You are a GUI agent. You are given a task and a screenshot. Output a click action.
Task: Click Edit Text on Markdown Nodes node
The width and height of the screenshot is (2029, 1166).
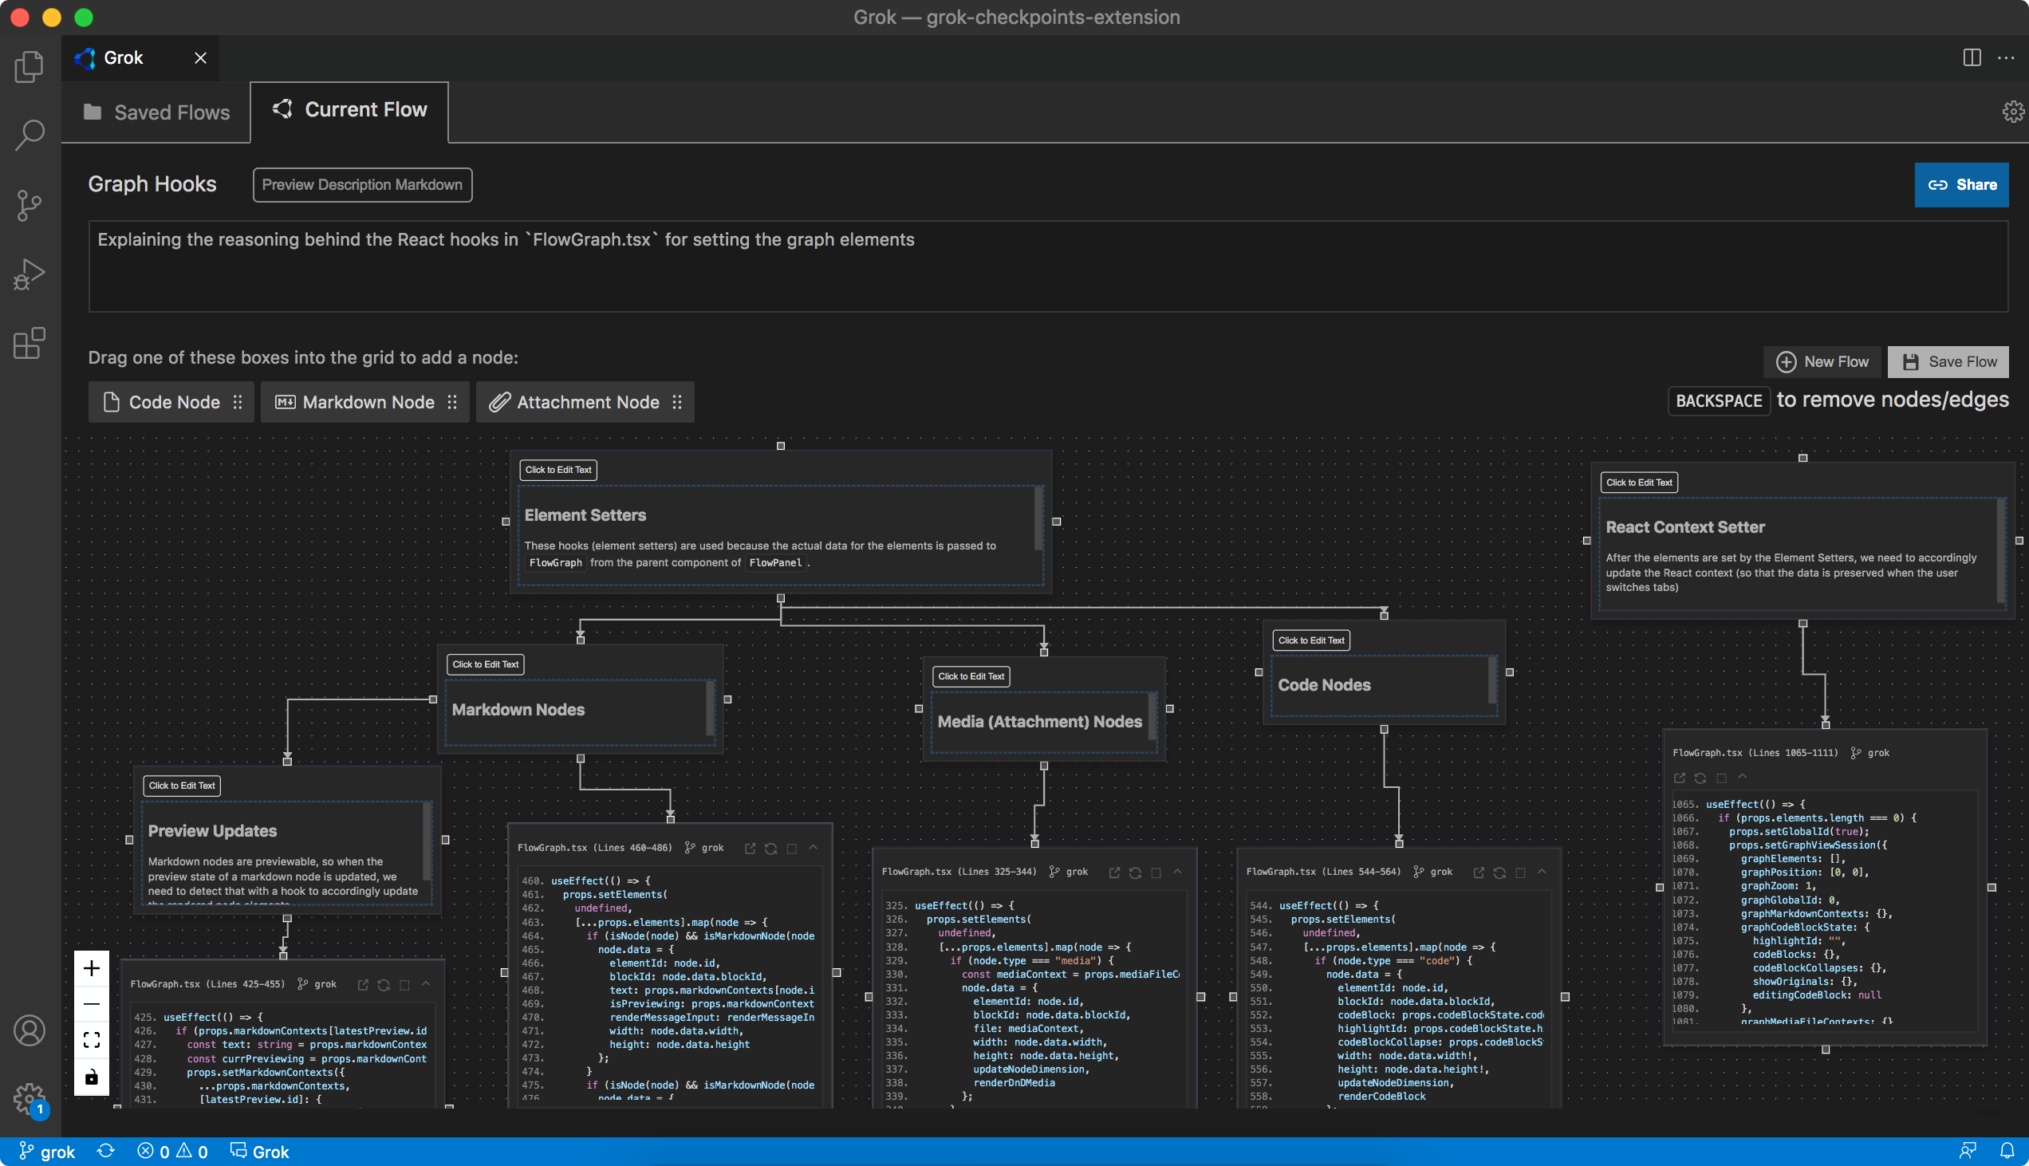coord(485,664)
